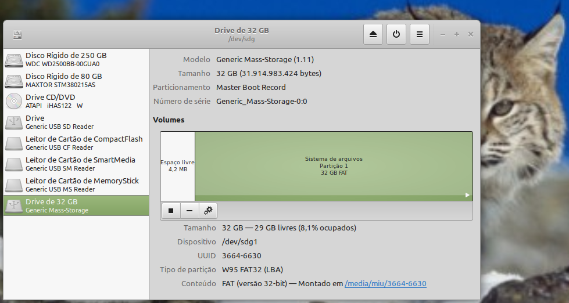
Task: Delete the selected partition with minus button
Action: point(189,211)
